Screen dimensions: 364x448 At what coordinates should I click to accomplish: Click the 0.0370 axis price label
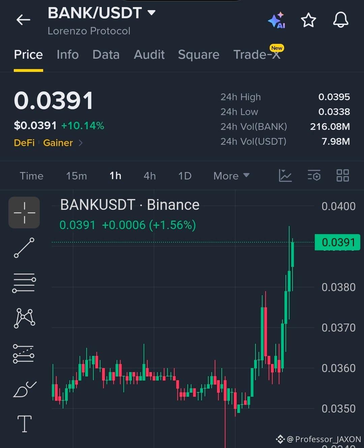click(338, 328)
